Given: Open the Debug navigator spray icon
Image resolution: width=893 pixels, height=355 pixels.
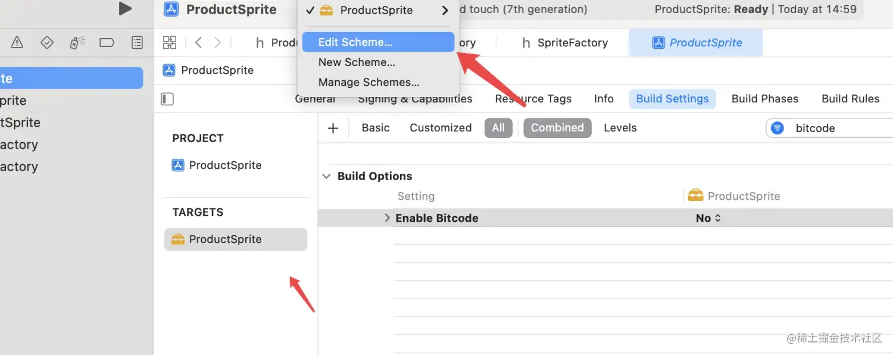Looking at the screenshot, I should tap(77, 42).
